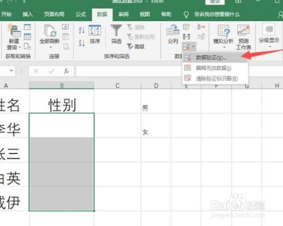Select column C header
Image resolution: width=283 pixels, height=226 pixels.
117,85
